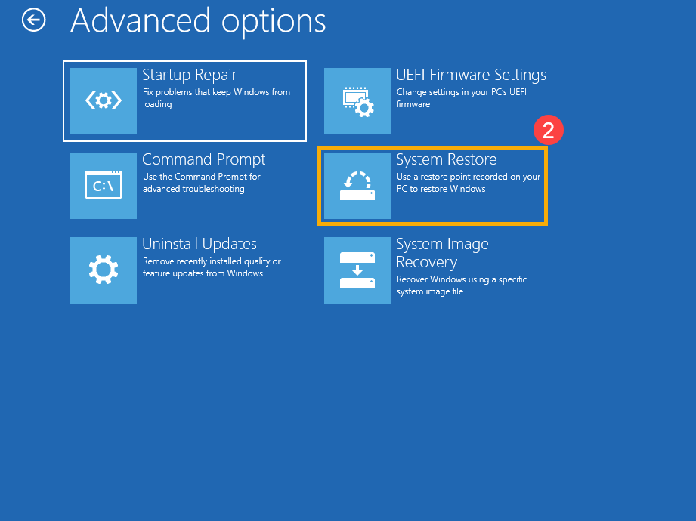This screenshot has width=696, height=521.
Task: Choose the Uninstall Updates title
Action: 200,244
